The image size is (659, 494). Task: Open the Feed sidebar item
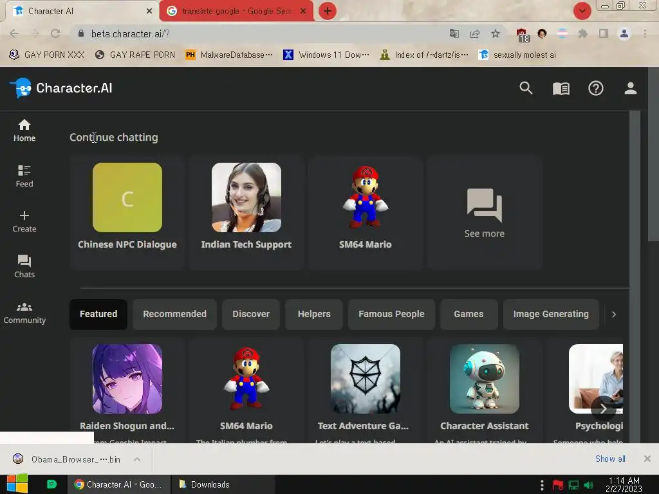24,176
